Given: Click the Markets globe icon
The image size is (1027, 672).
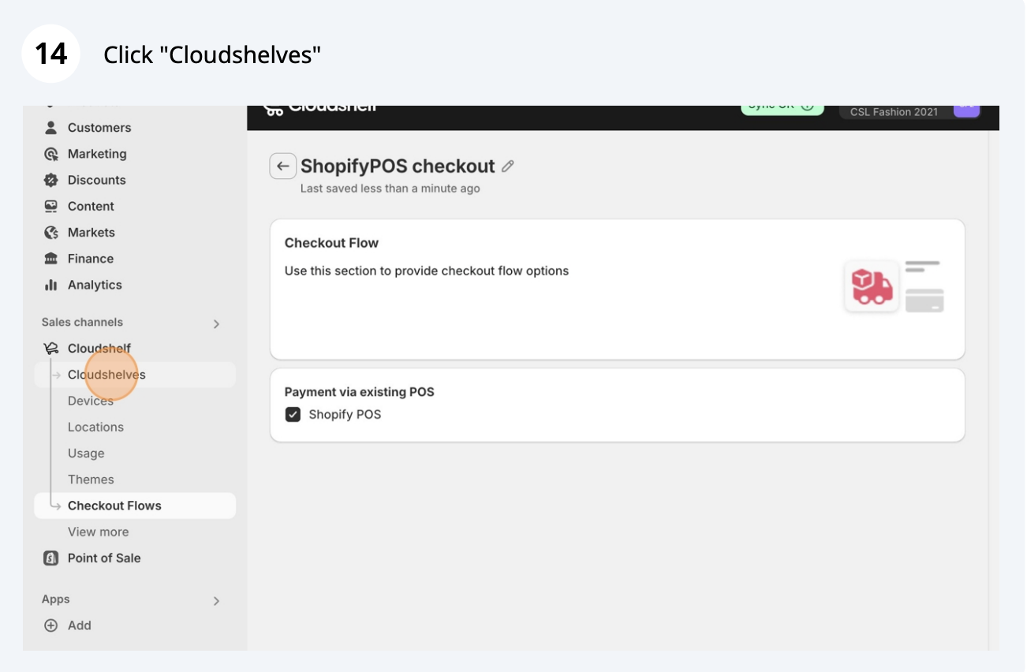Looking at the screenshot, I should 51,233.
